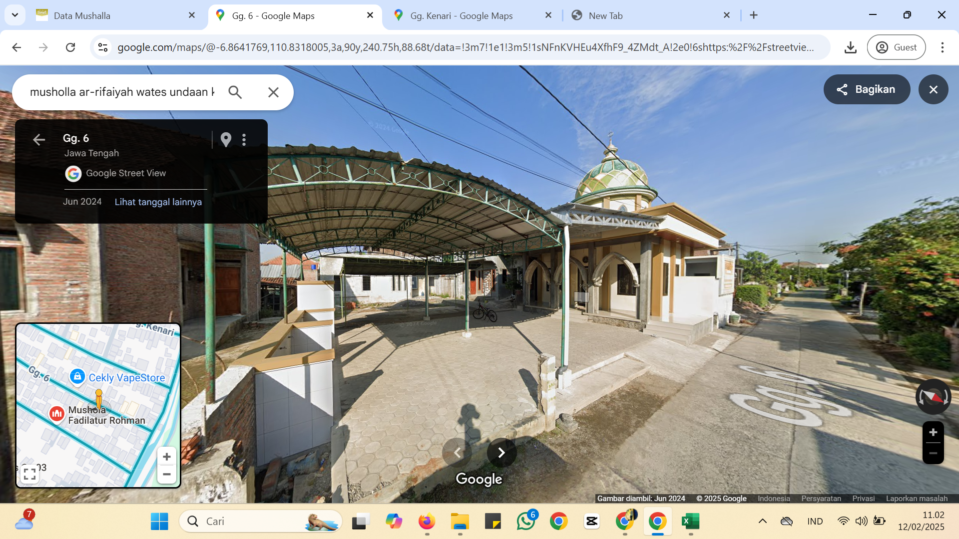Clear the search box text
This screenshot has width=959, height=539.
273,92
